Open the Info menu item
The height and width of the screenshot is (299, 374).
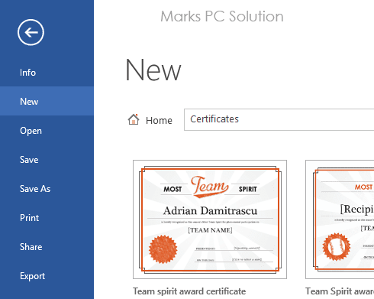pyautogui.click(x=47, y=73)
